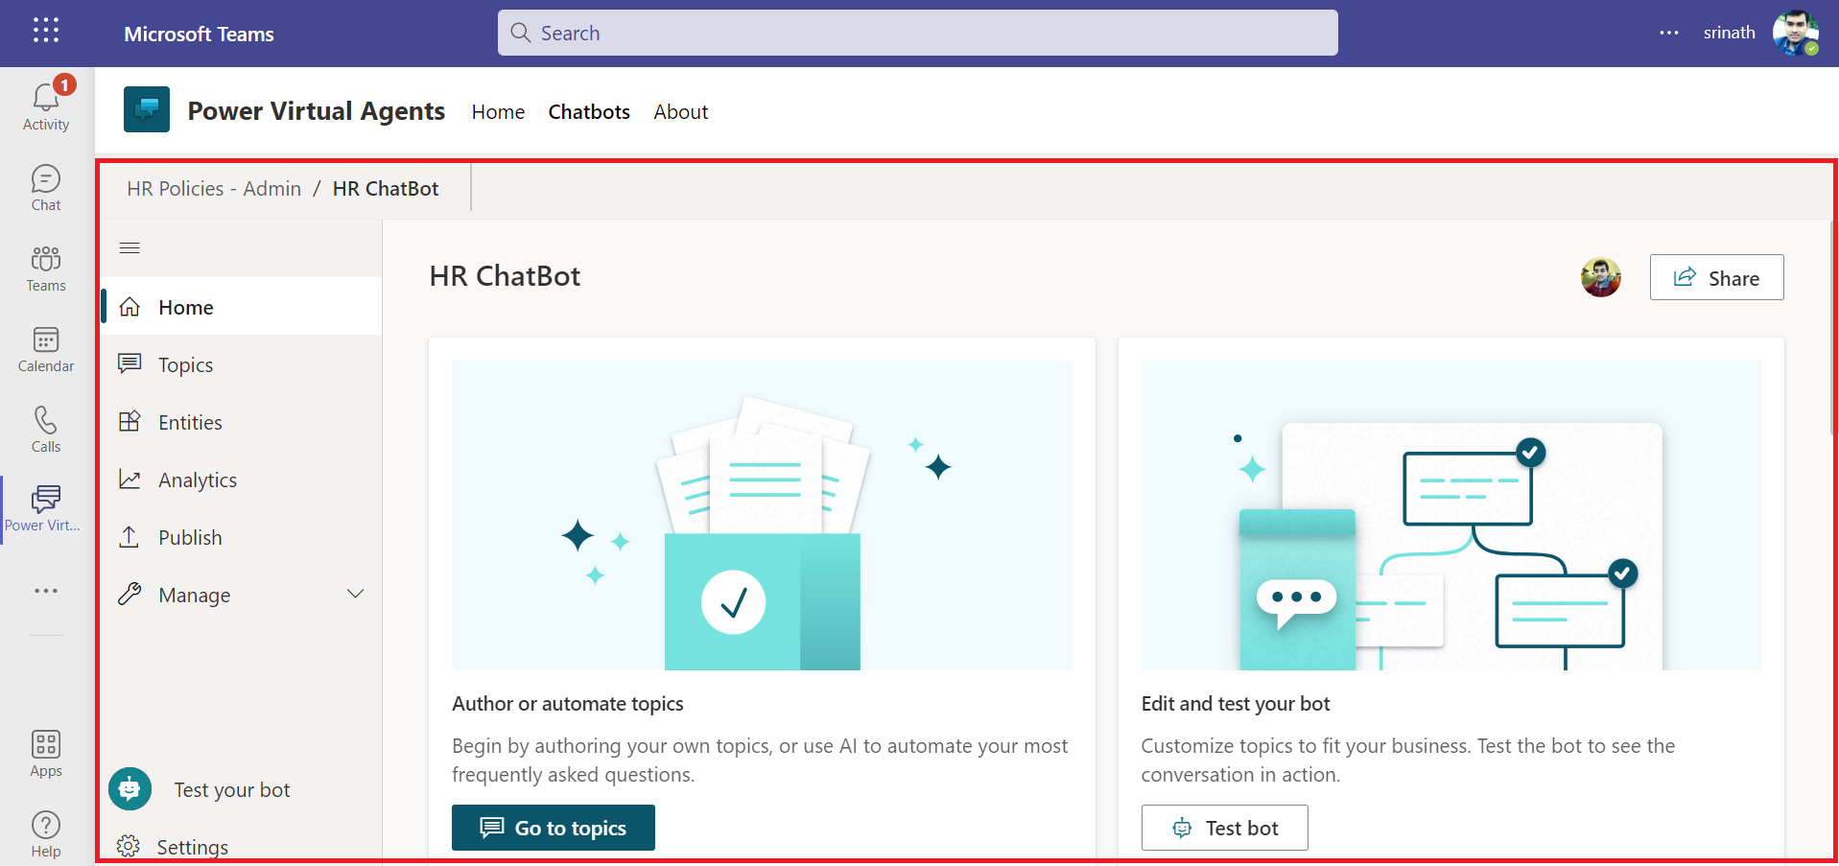Image resolution: width=1839 pixels, height=866 pixels.
Task: Open the Apps store icon
Action: 46,745
